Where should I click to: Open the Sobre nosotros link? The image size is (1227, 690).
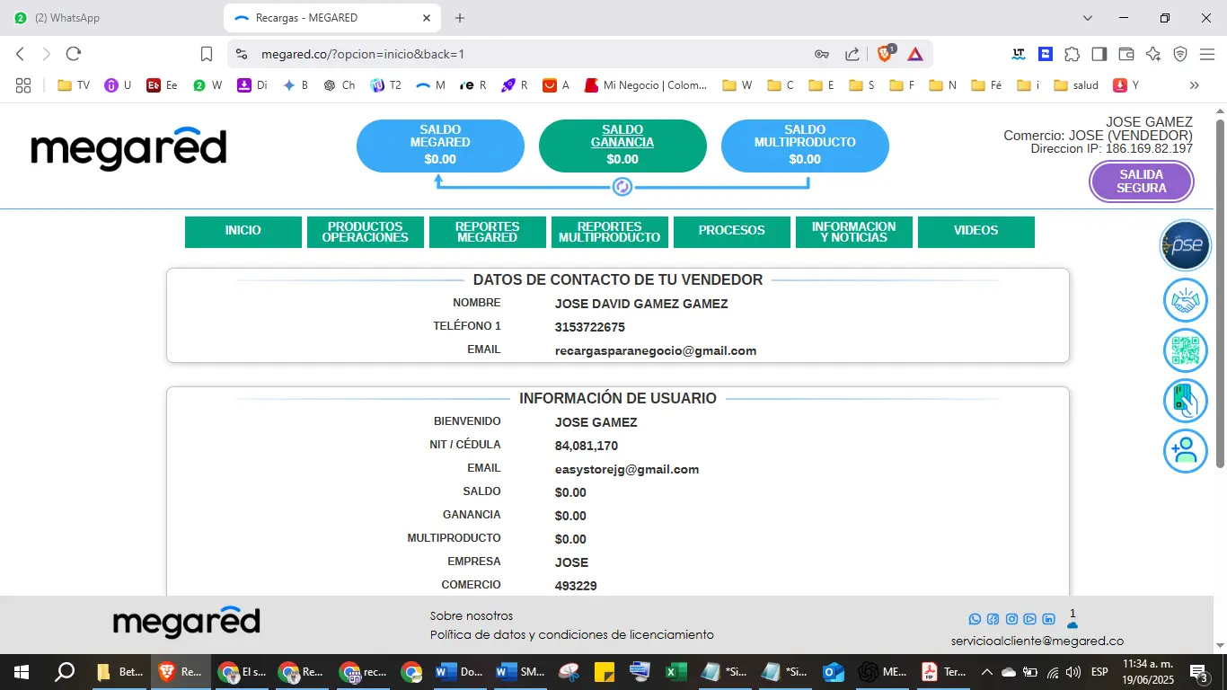tap(472, 616)
